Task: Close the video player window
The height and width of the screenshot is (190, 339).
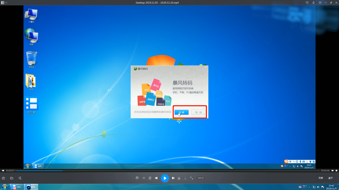Action: click(x=337, y=2)
